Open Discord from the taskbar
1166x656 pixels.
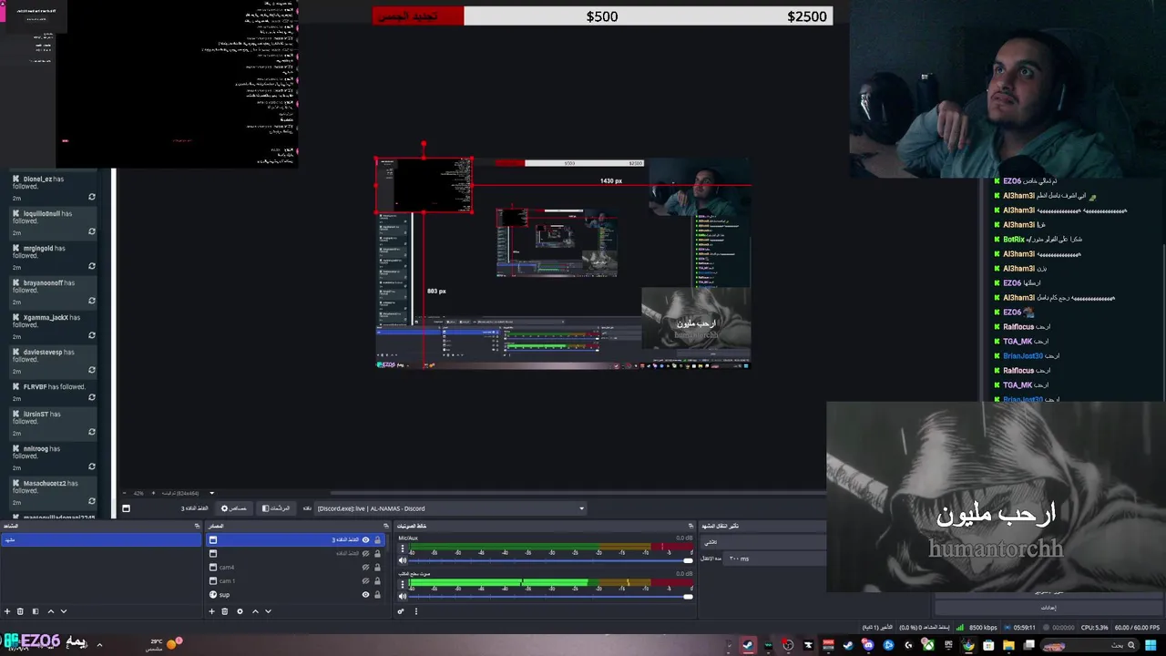pos(868,645)
